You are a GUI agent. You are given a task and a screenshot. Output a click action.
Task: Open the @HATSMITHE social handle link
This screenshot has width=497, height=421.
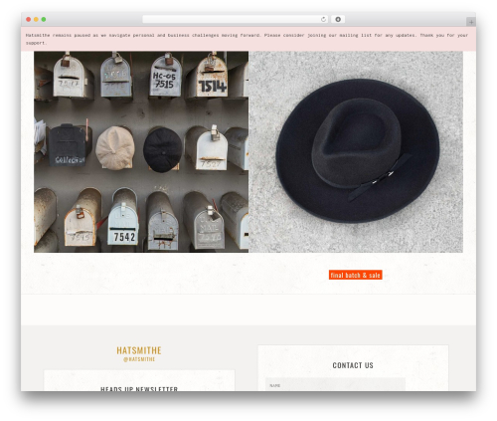coord(139,359)
